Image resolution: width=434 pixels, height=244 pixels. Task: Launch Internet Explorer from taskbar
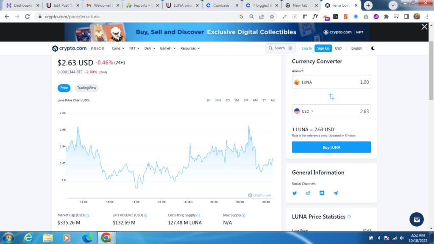28,238
